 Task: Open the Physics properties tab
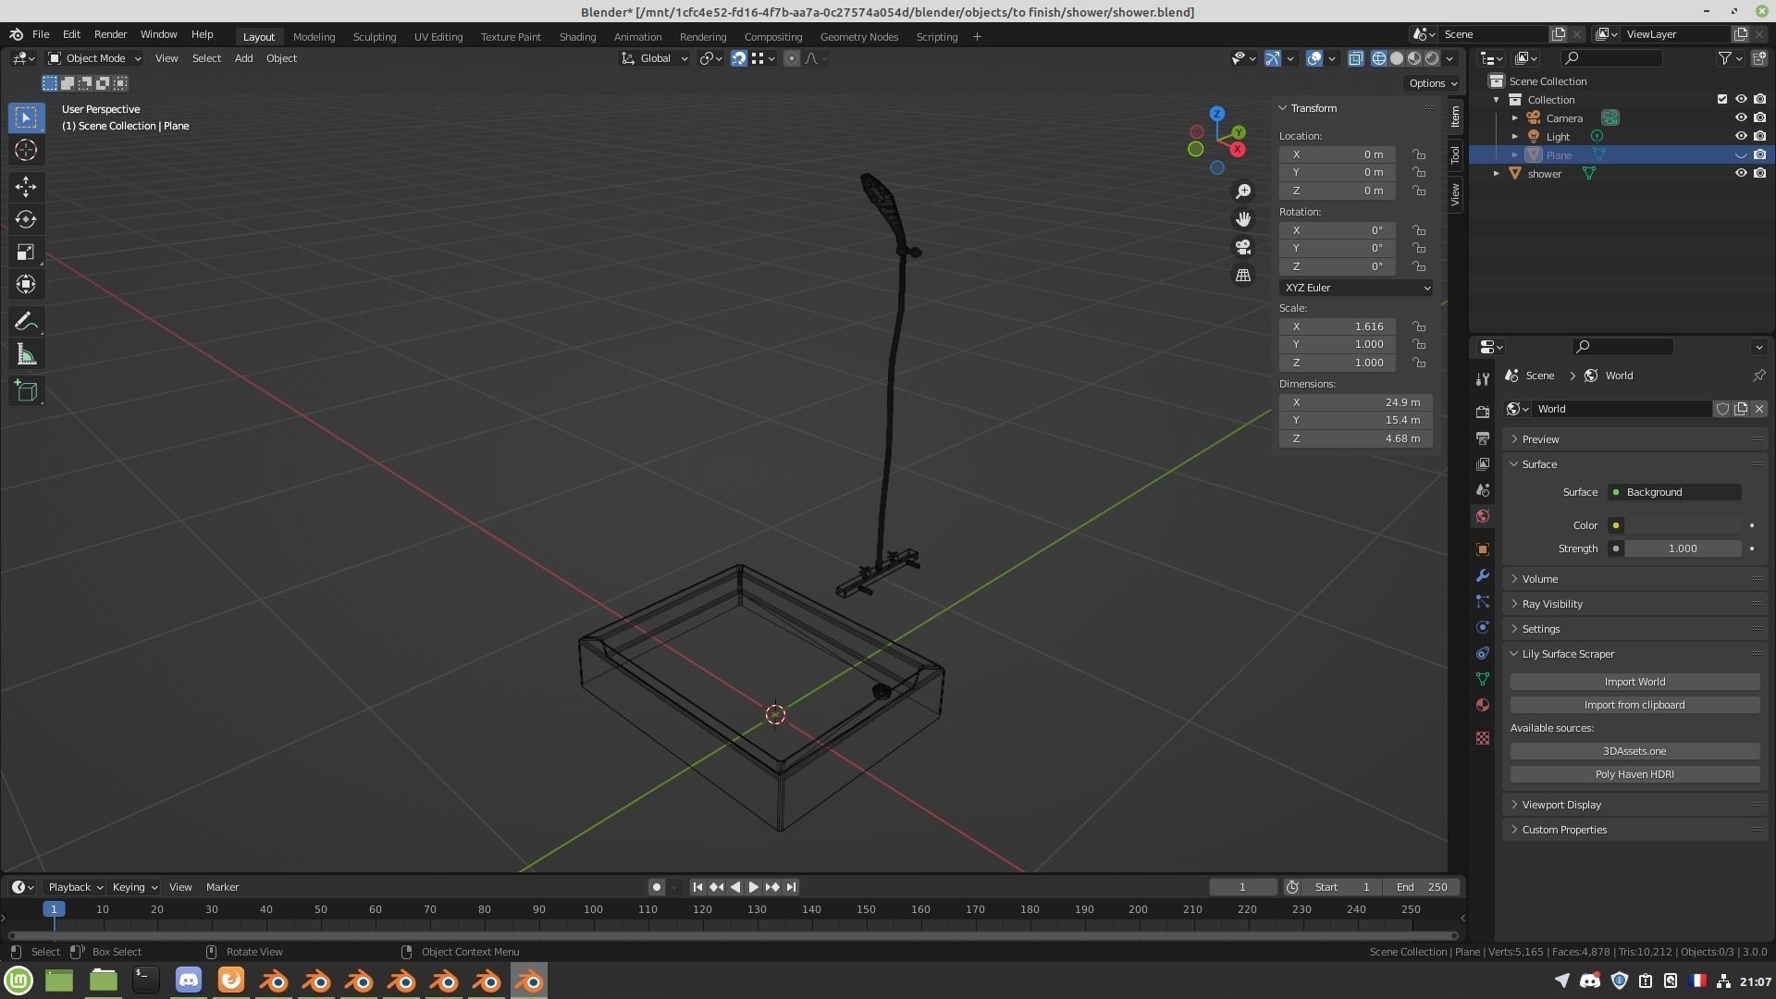pos(1483,627)
